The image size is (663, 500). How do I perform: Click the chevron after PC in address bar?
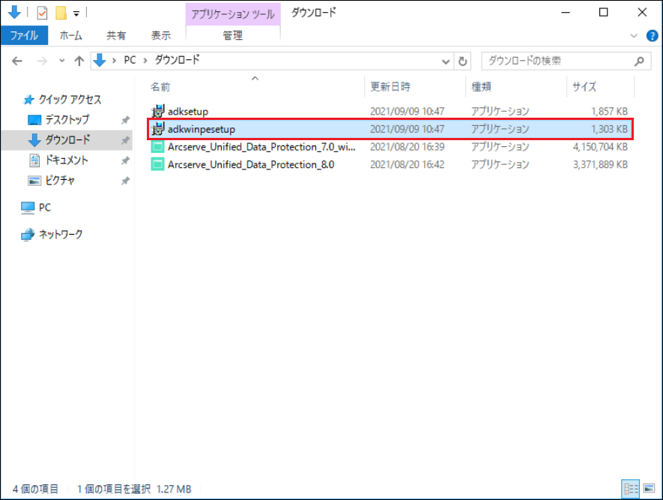tap(145, 61)
